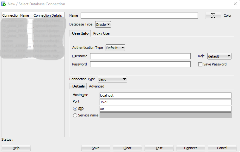Switch to the Proxy User tab

102,33
